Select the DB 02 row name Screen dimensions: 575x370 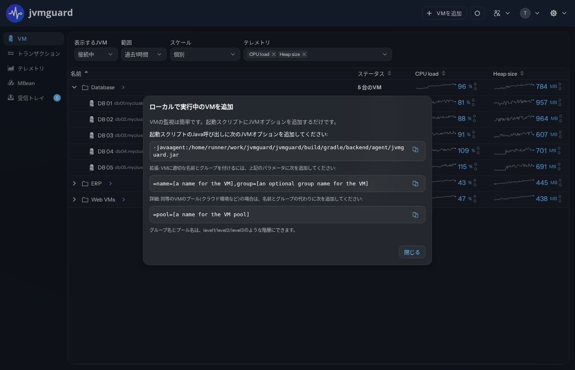tap(105, 119)
